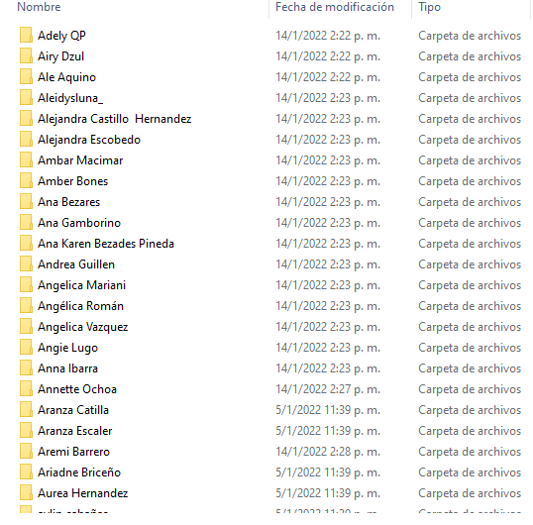Click the Ana Gamborino folder icon
Screen dimensions: 533x525
26,222
